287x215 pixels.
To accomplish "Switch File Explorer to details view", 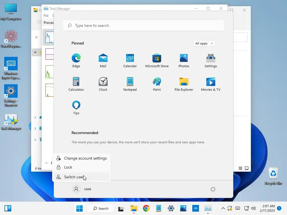I will (240, 168).
